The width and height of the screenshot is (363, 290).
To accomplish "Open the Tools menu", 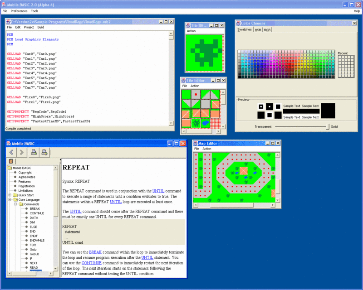I will [34, 11].
